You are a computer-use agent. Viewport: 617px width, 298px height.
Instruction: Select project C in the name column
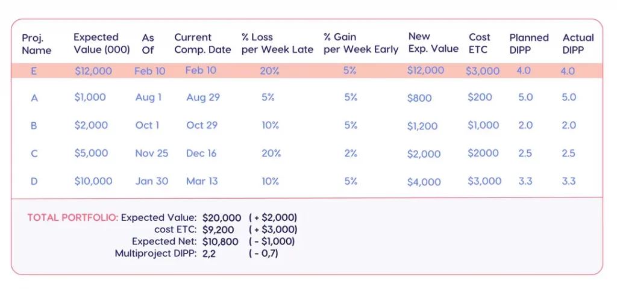coord(34,154)
